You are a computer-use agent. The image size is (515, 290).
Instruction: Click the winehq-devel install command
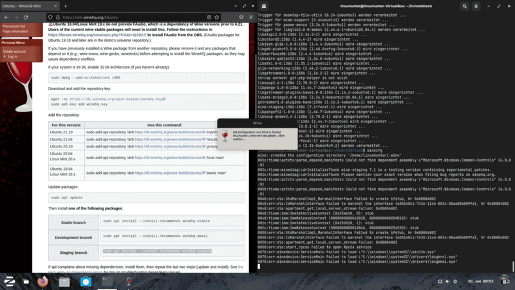coord(155,236)
